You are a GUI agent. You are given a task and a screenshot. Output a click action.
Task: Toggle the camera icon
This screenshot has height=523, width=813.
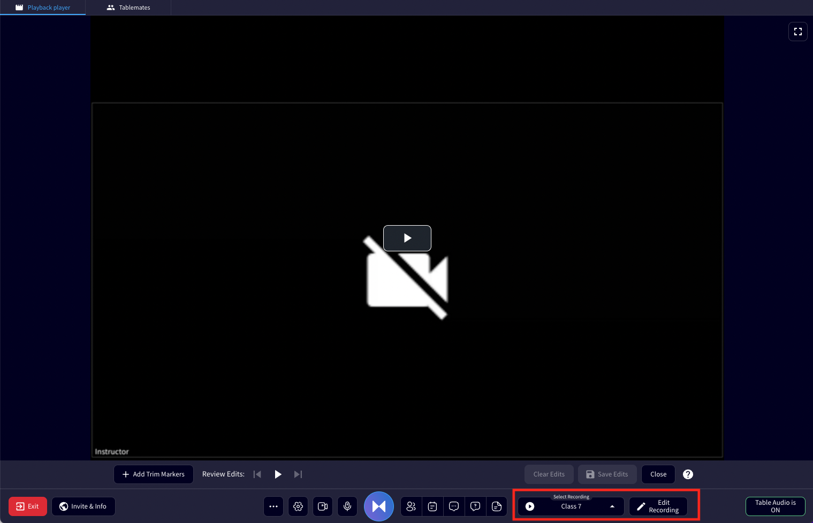(323, 506)
